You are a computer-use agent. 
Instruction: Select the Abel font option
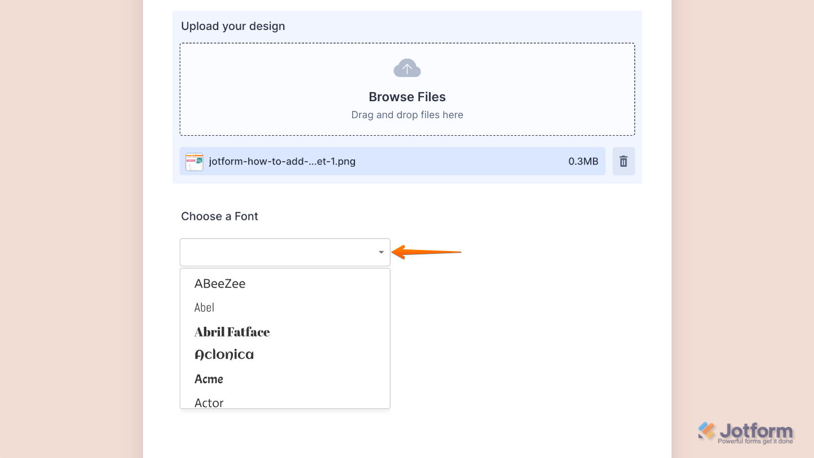point(205,307)
